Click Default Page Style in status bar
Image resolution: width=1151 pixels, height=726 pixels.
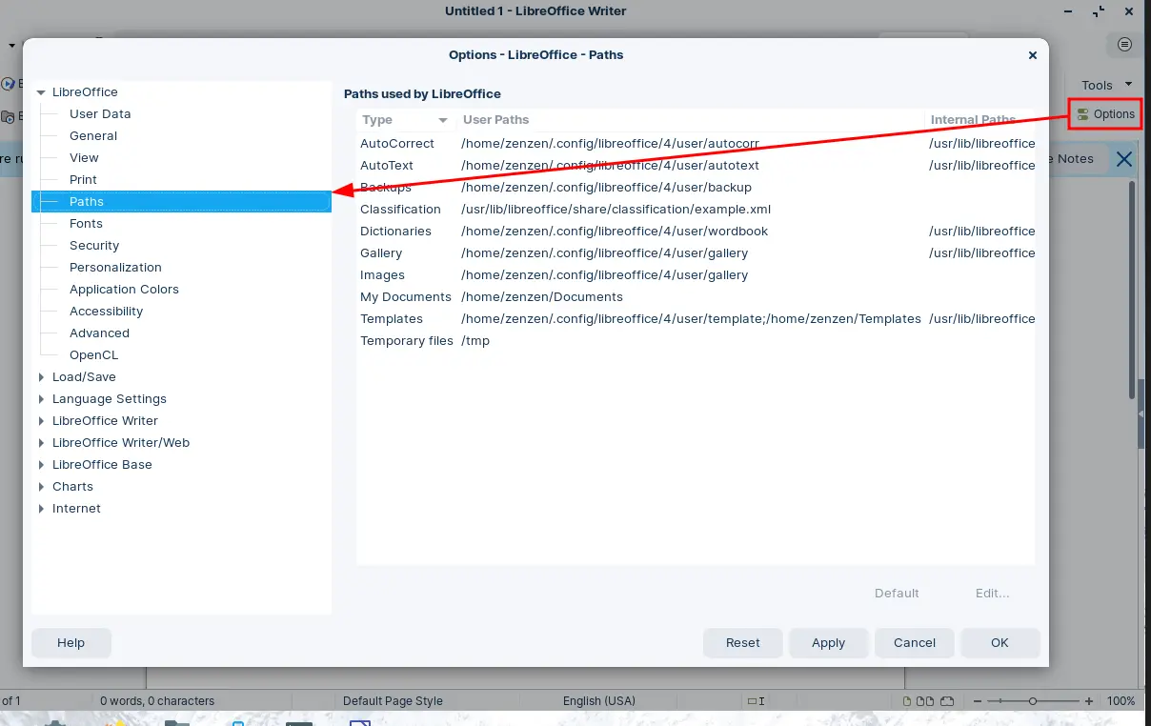point(393,701)
